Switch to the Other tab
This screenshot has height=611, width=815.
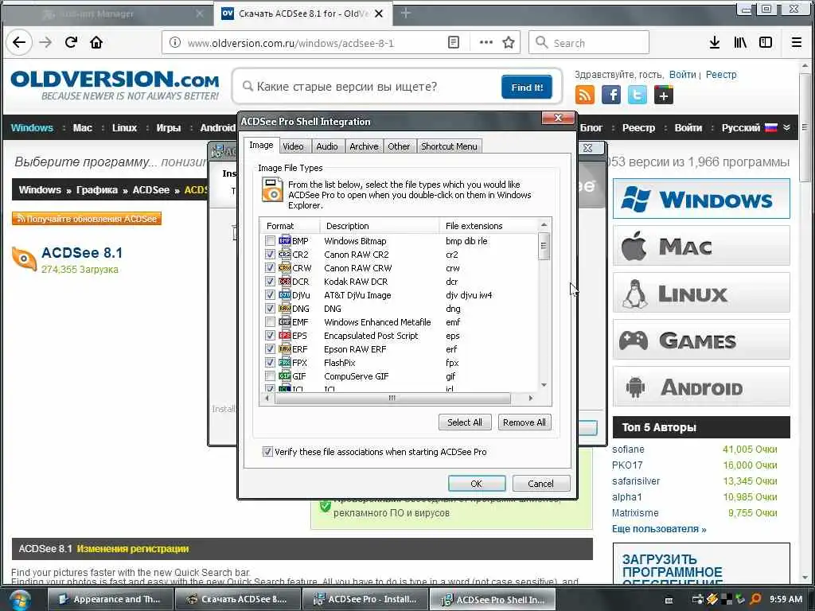399,146
